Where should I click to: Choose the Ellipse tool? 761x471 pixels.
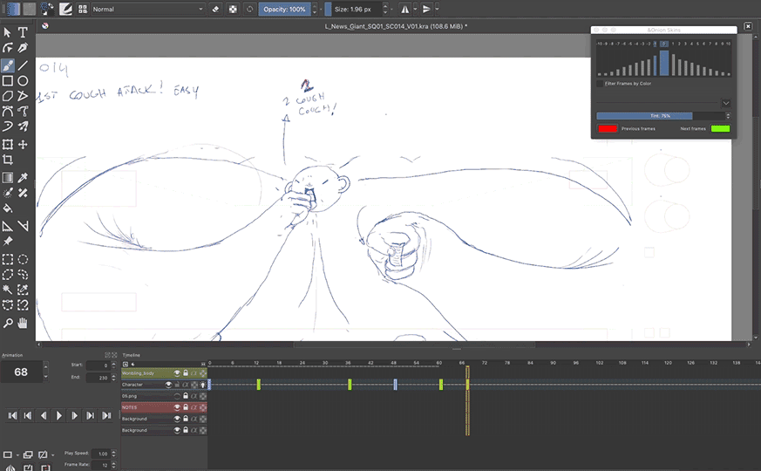pyautogui.click(x=24, y=80)
